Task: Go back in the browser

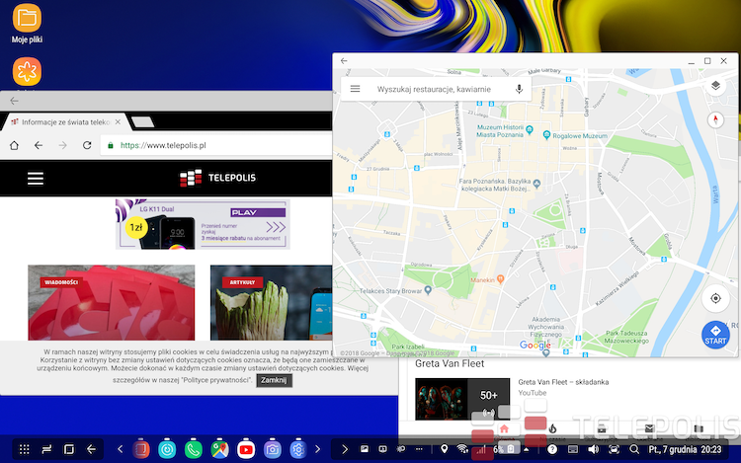Action: (x=38, y=145)
